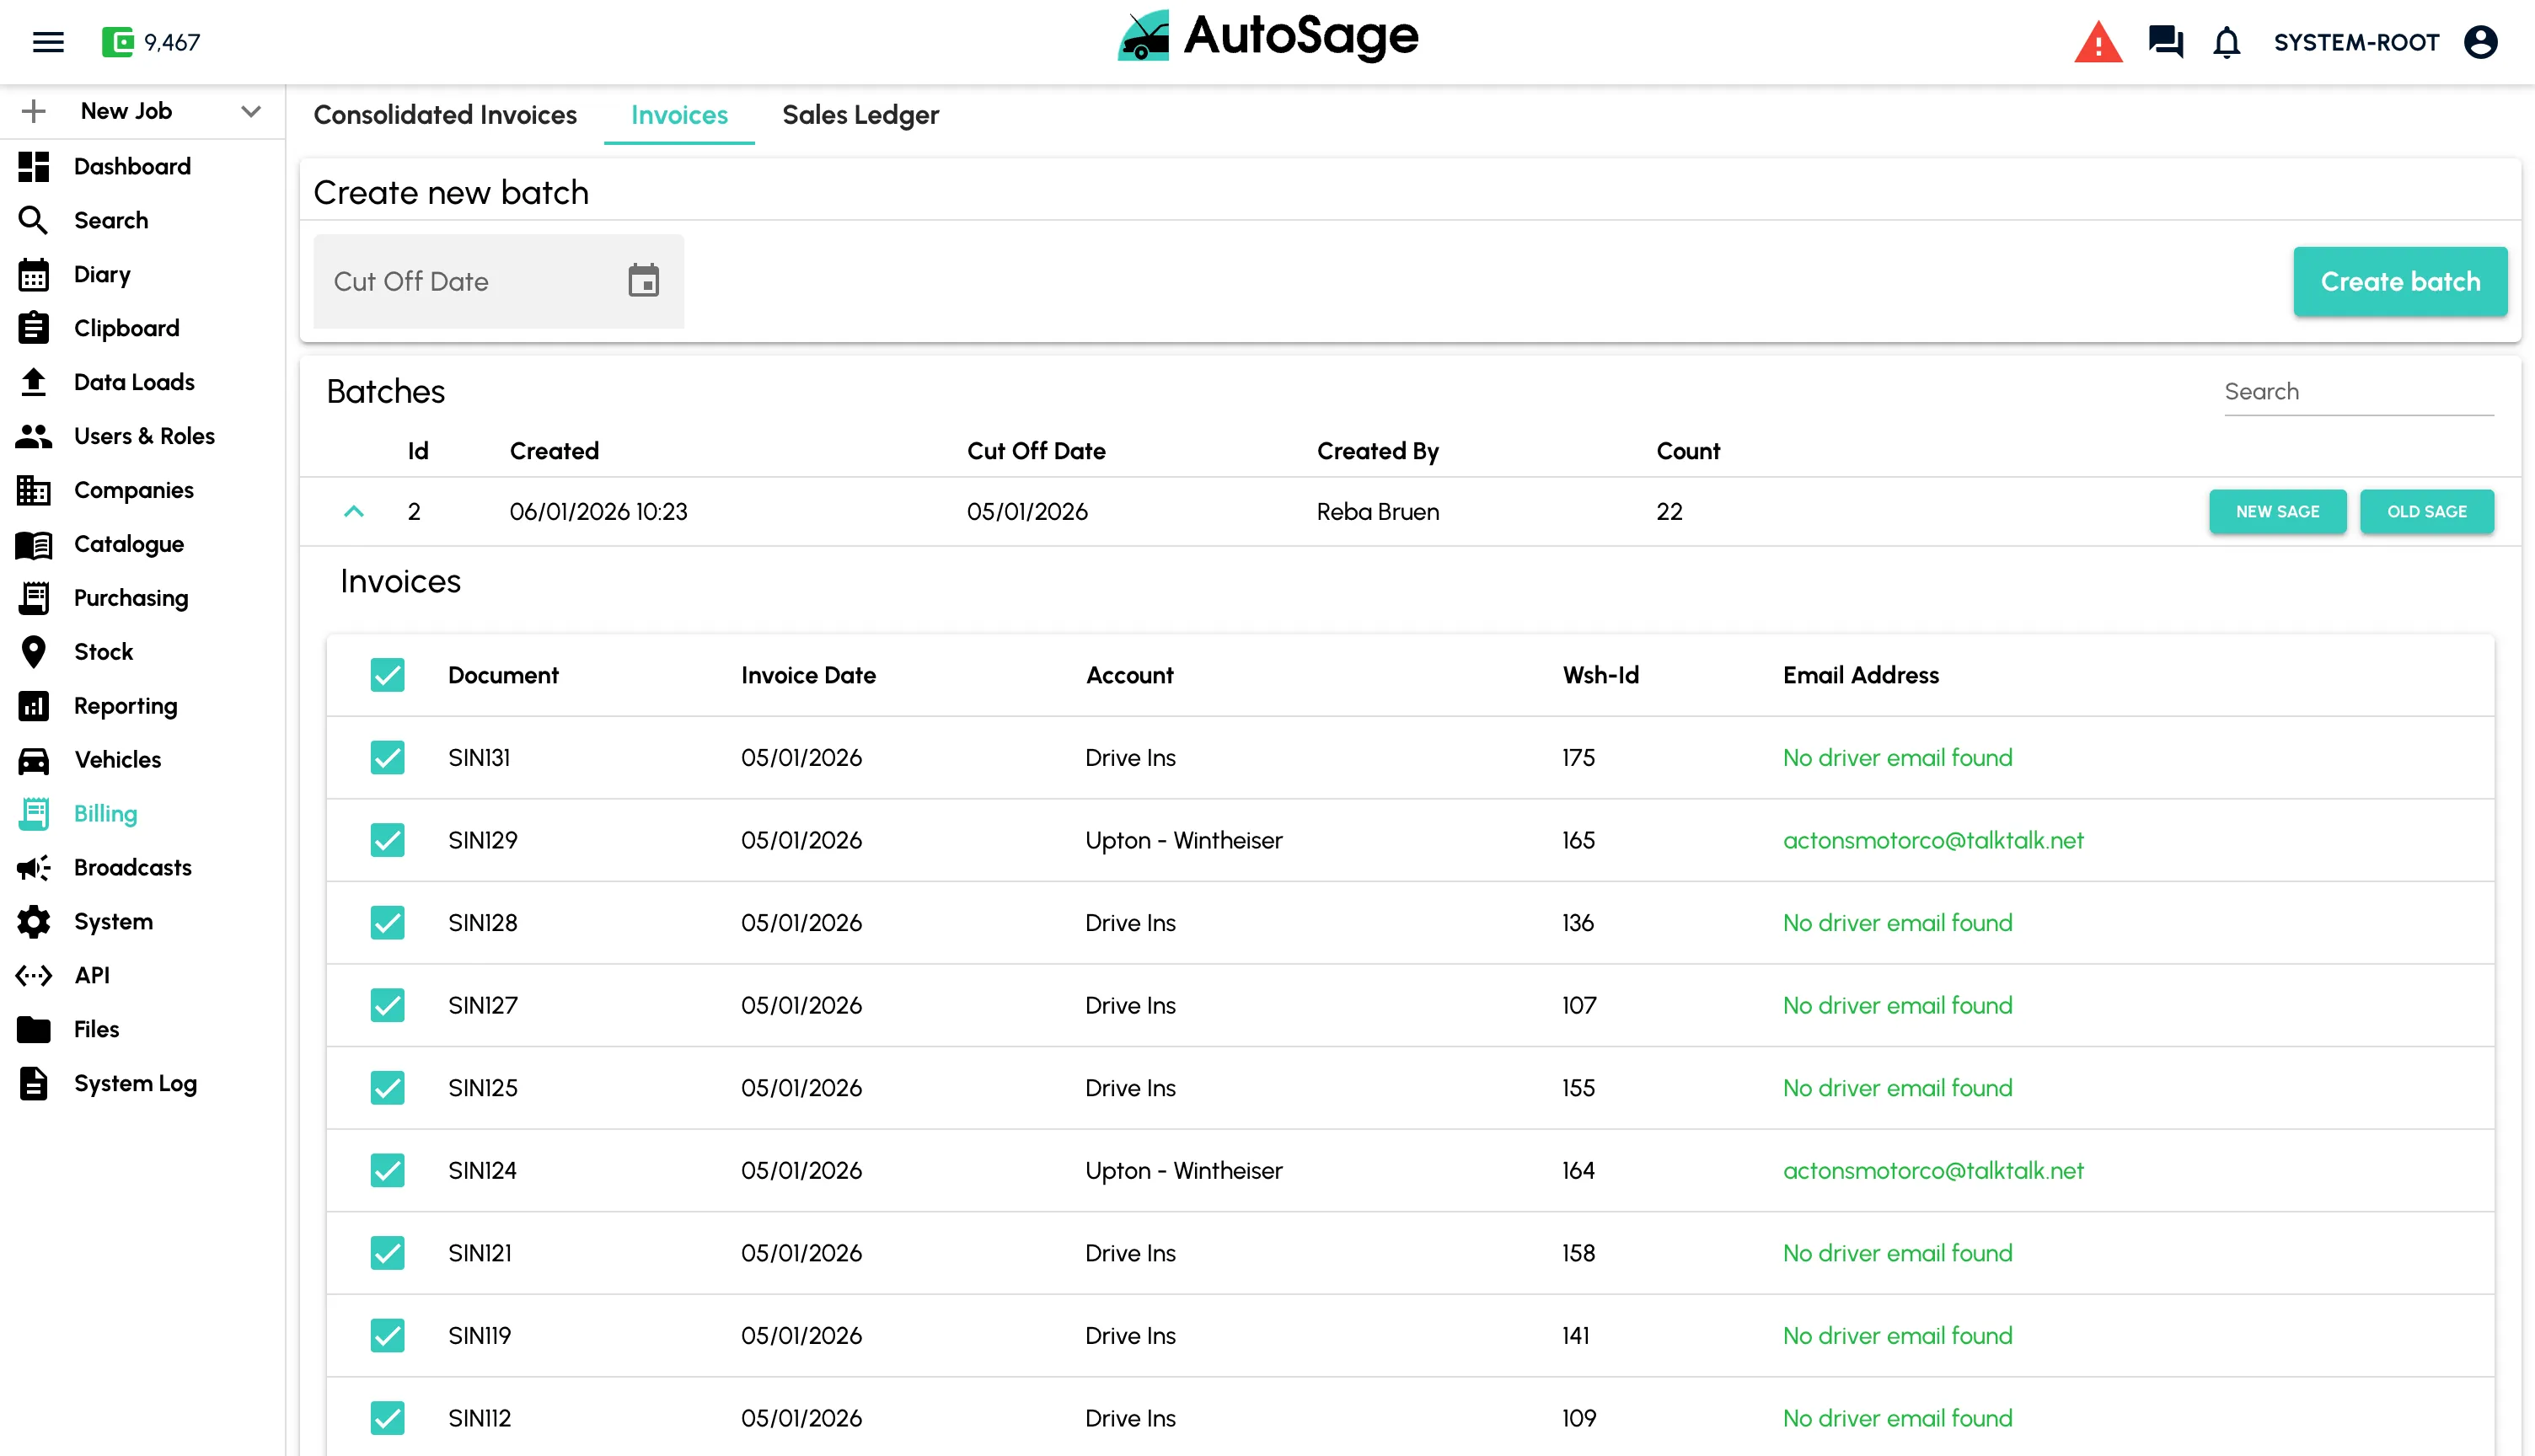Click the Created By column header
The width and height of the screenshot is (2535, 1456).
pos(1377,451)
